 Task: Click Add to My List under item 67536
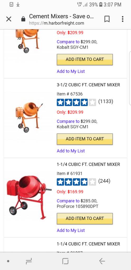click(71, 151)
